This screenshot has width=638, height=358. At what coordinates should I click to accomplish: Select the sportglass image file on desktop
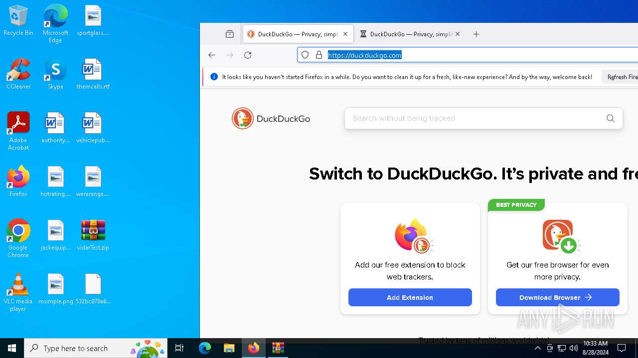[93, 21]
